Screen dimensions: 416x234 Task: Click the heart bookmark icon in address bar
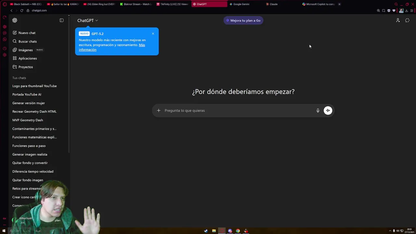tap(394, 10)
